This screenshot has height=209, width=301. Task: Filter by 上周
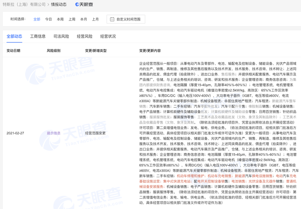72,19
